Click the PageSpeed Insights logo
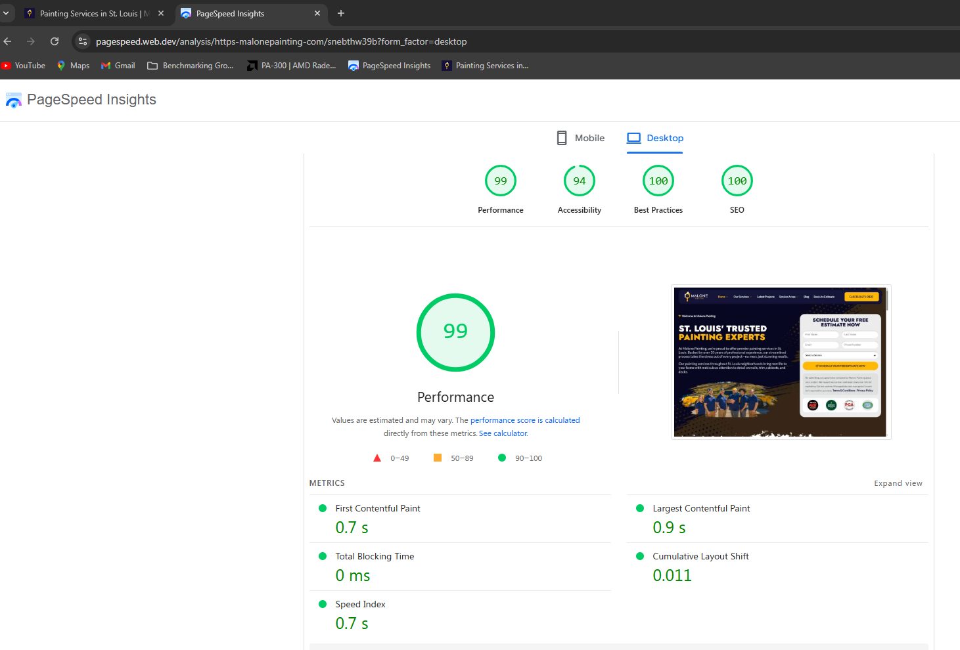 coord(81,100)
